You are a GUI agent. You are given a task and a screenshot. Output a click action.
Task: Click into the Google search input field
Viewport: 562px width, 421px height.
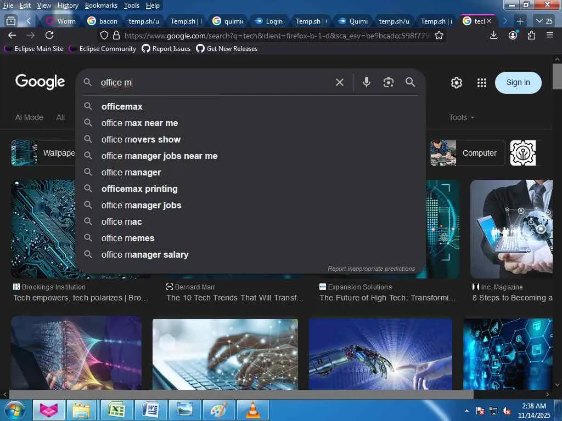[x=215, y=83]
